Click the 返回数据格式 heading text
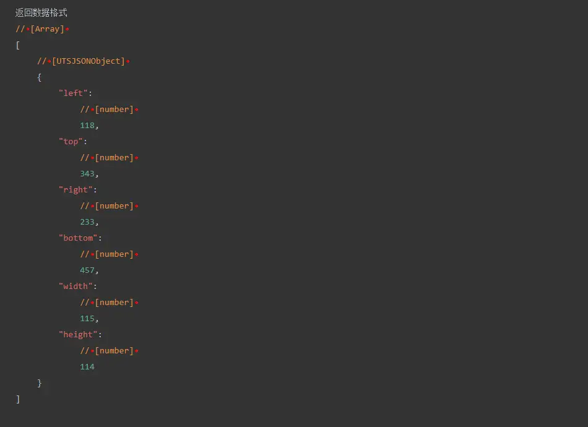This screenshot has width=588, height=427. pyautogui.click(x=41, y=12)
